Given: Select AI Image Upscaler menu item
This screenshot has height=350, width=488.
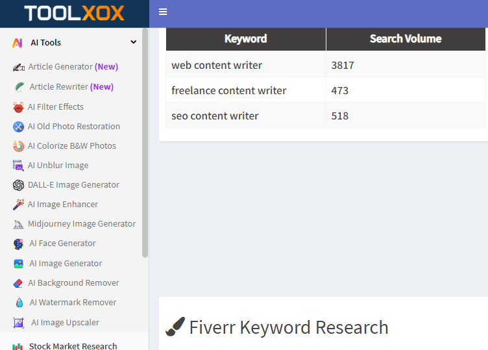Looking at the screenshot, I should (x=65, y=322).
